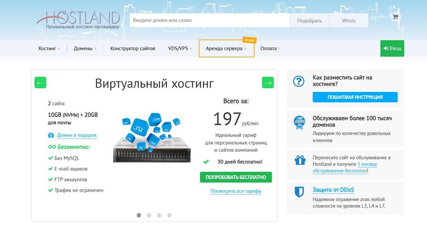Go to next slide with right arrow
Screen dimensions: 427x229
click(268, 83)
